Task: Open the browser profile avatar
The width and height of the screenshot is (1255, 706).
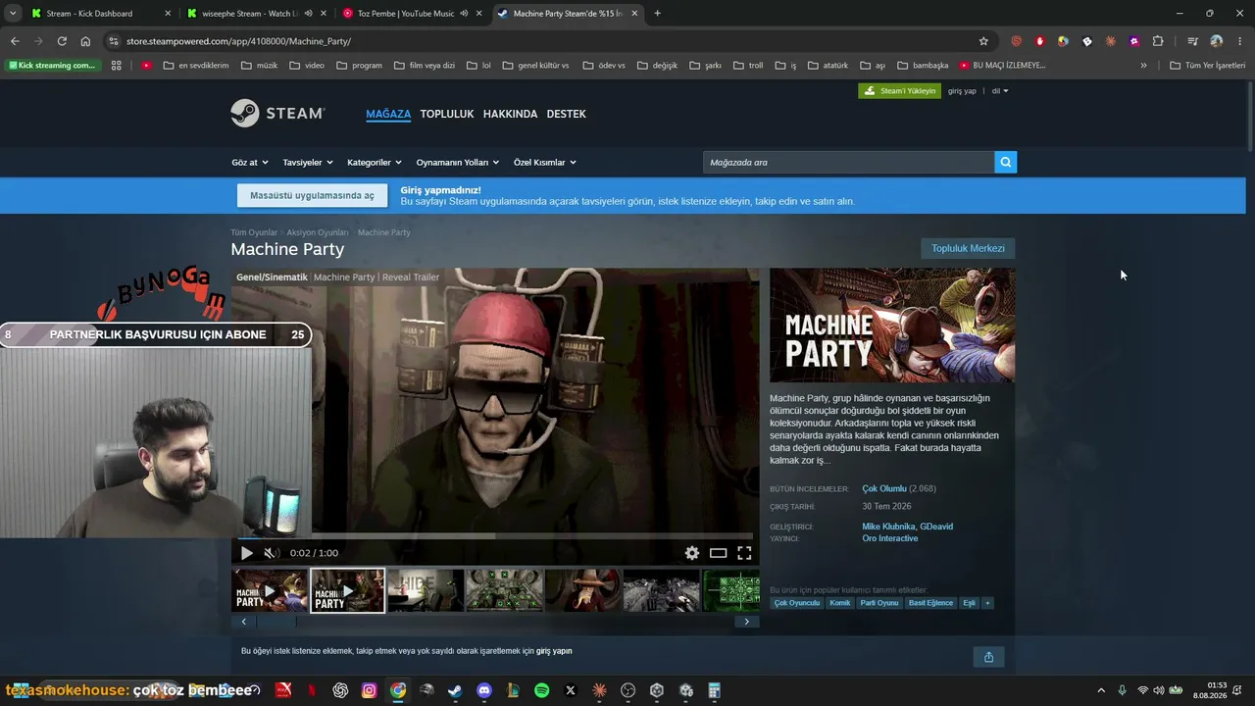Action: [1217, 41]
